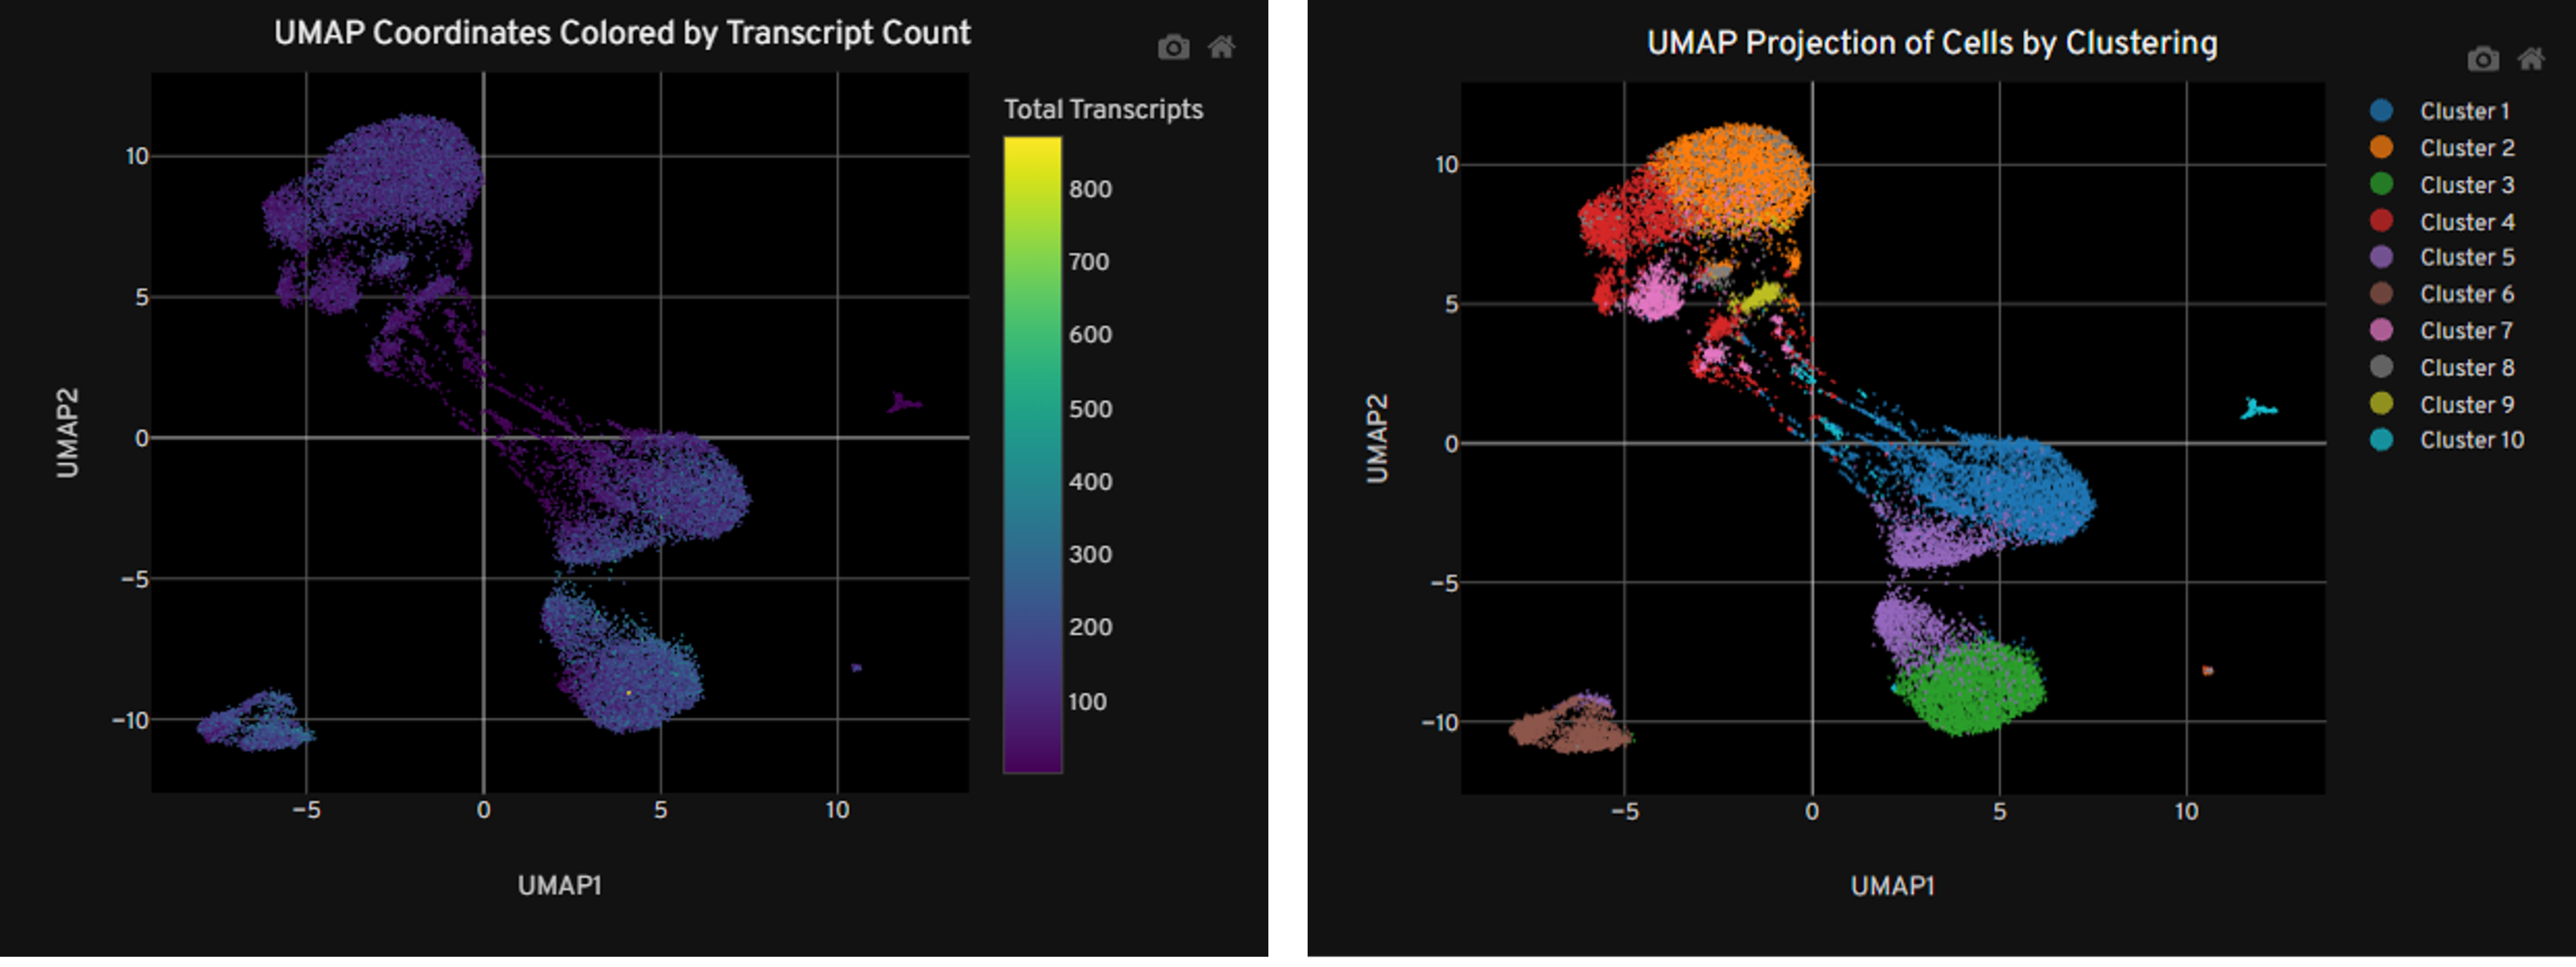Toggle Cluster 2 legend entry
This screenshot has width=2576, height=967.
click(x=2466, y=148)
